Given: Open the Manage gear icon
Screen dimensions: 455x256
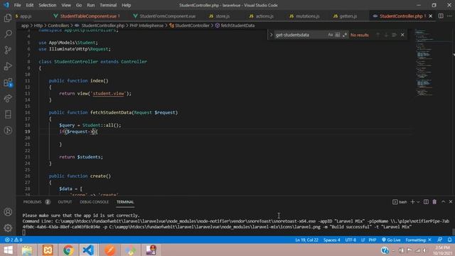Looking at the screenshot, I should click(8, 228).
